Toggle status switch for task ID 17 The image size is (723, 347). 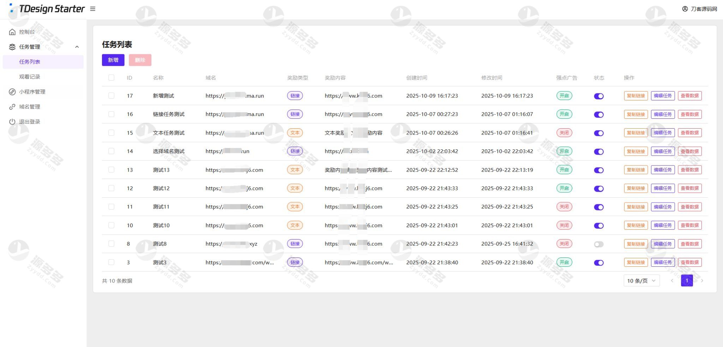pos(599,96)
